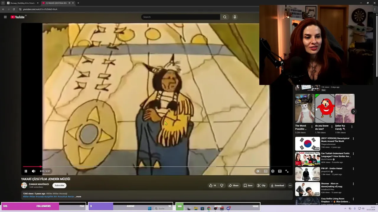378x212 pixels.
Task: View site information icon in address bar
Action: point(20,9)
